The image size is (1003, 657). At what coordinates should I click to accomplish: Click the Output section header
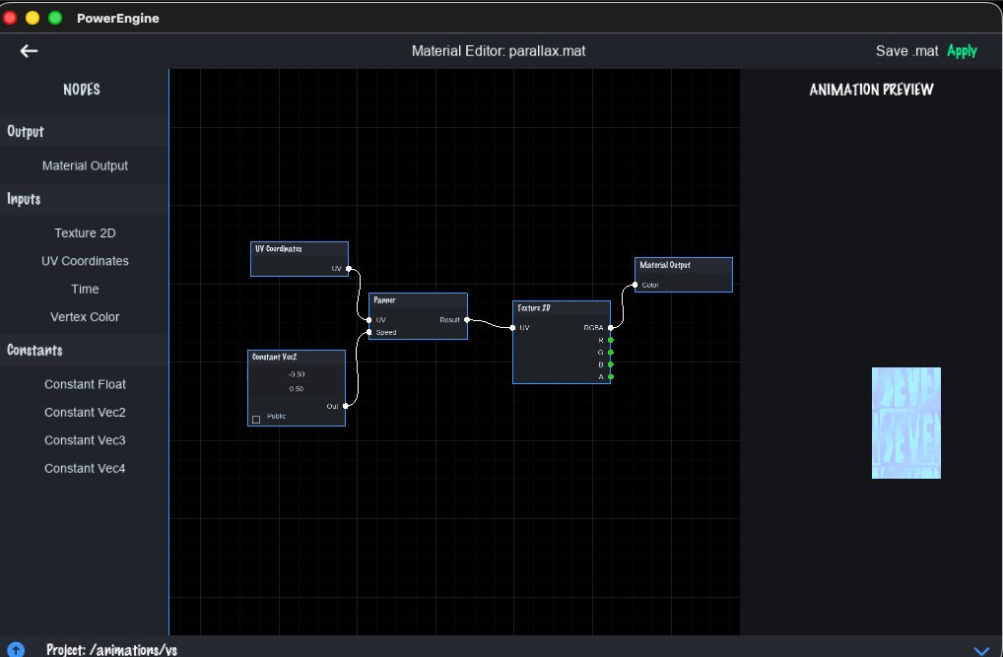pyautogui.click(x=84, y=131)
